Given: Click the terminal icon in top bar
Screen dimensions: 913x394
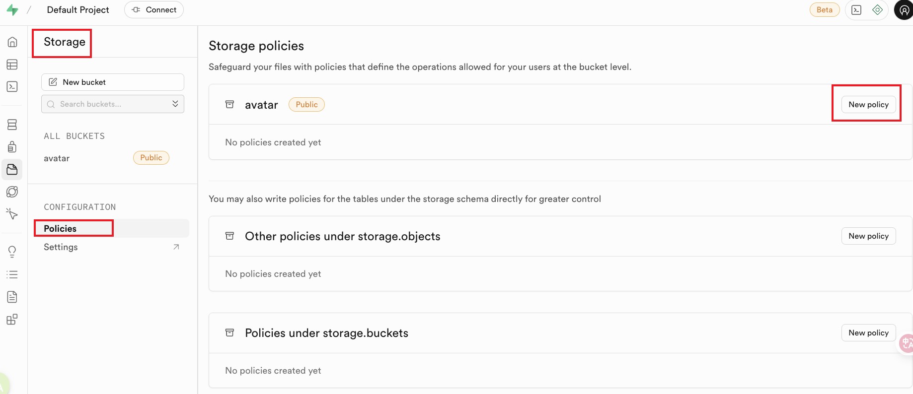Looking at the screenshot, I should point(856,10).
